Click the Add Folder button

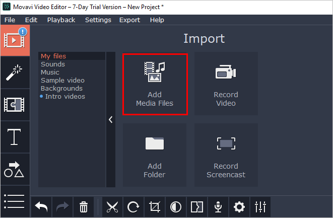coord(155,155)
